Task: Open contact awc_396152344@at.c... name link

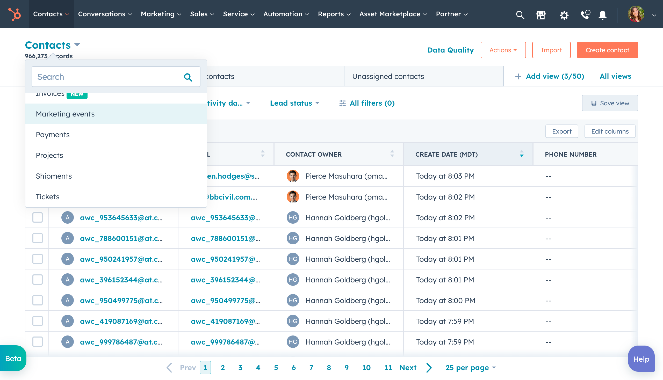Action: click(121, 280)
